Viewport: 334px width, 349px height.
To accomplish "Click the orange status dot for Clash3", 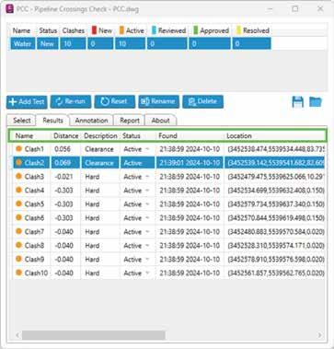I will pos(18,176).
